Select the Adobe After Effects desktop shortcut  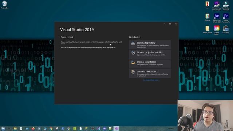217,18
